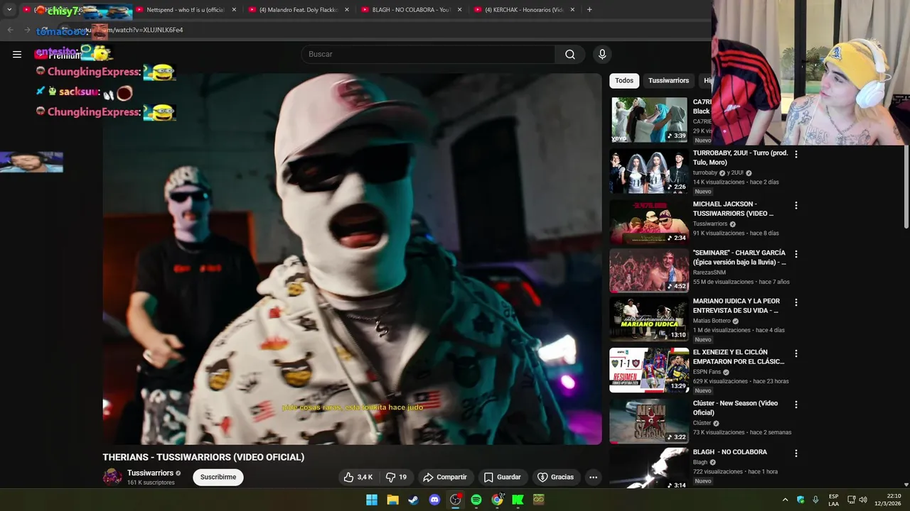Open the Kick app in taskbar

click(x=518, y=500)
